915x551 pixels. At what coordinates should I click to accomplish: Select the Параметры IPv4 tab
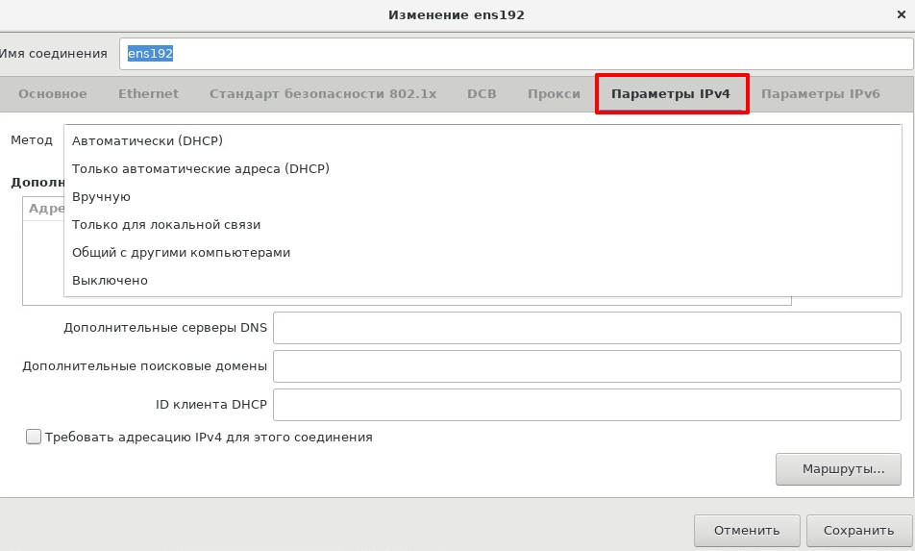tap(671, 94)
